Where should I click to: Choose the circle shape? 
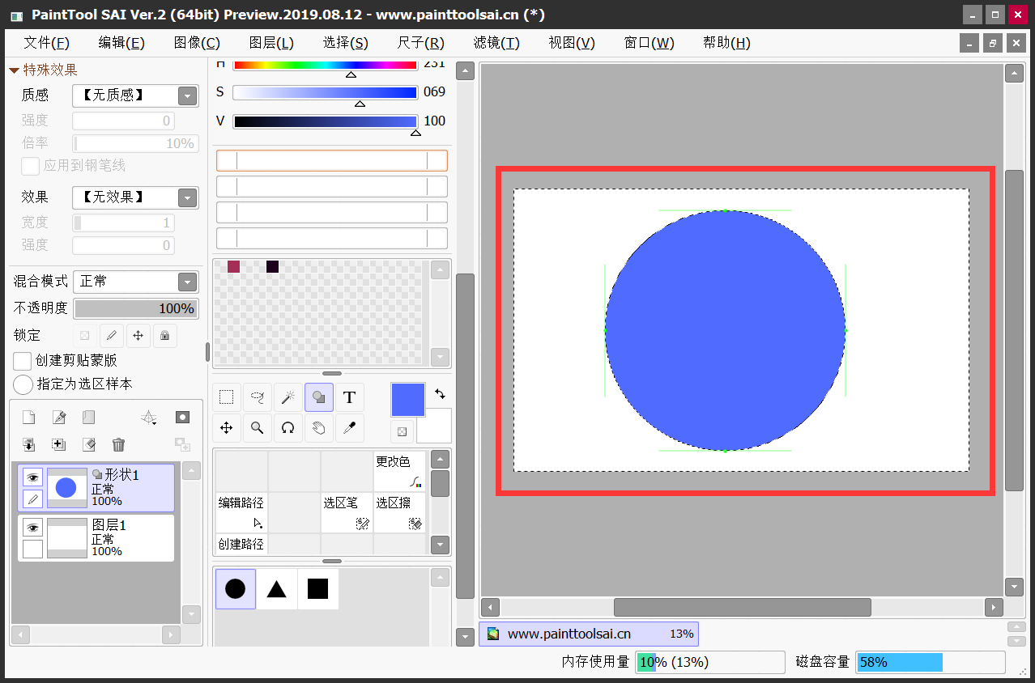click(236, 588)
